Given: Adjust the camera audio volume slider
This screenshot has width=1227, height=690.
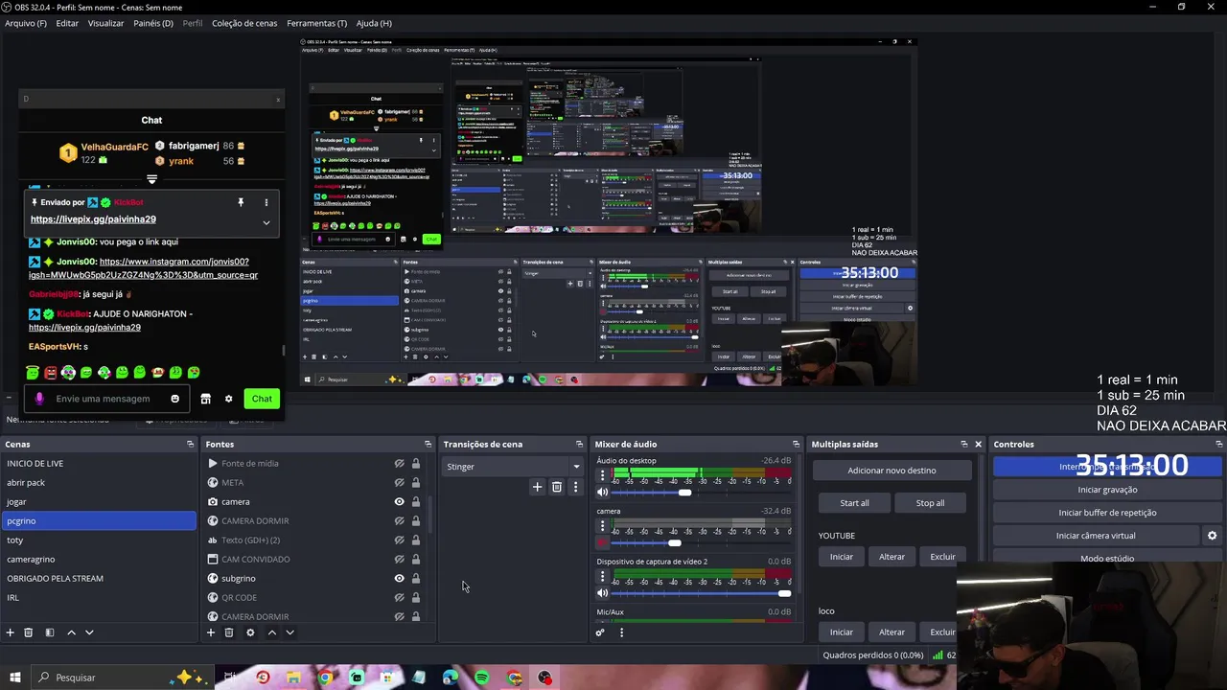Looking at the screenshot, I should point(702,543).
